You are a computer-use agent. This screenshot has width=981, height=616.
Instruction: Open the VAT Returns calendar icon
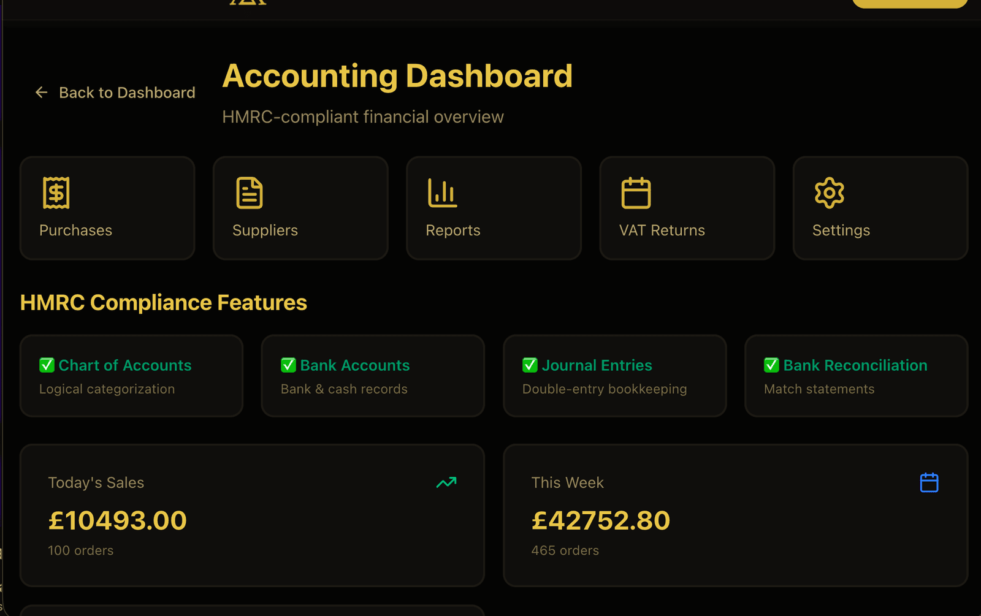(x=636, y=193)
